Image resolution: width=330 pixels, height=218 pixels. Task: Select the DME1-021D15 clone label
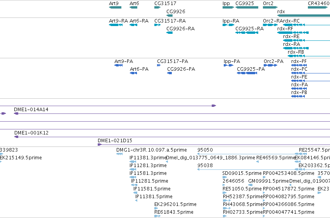[x=115, y=141]
